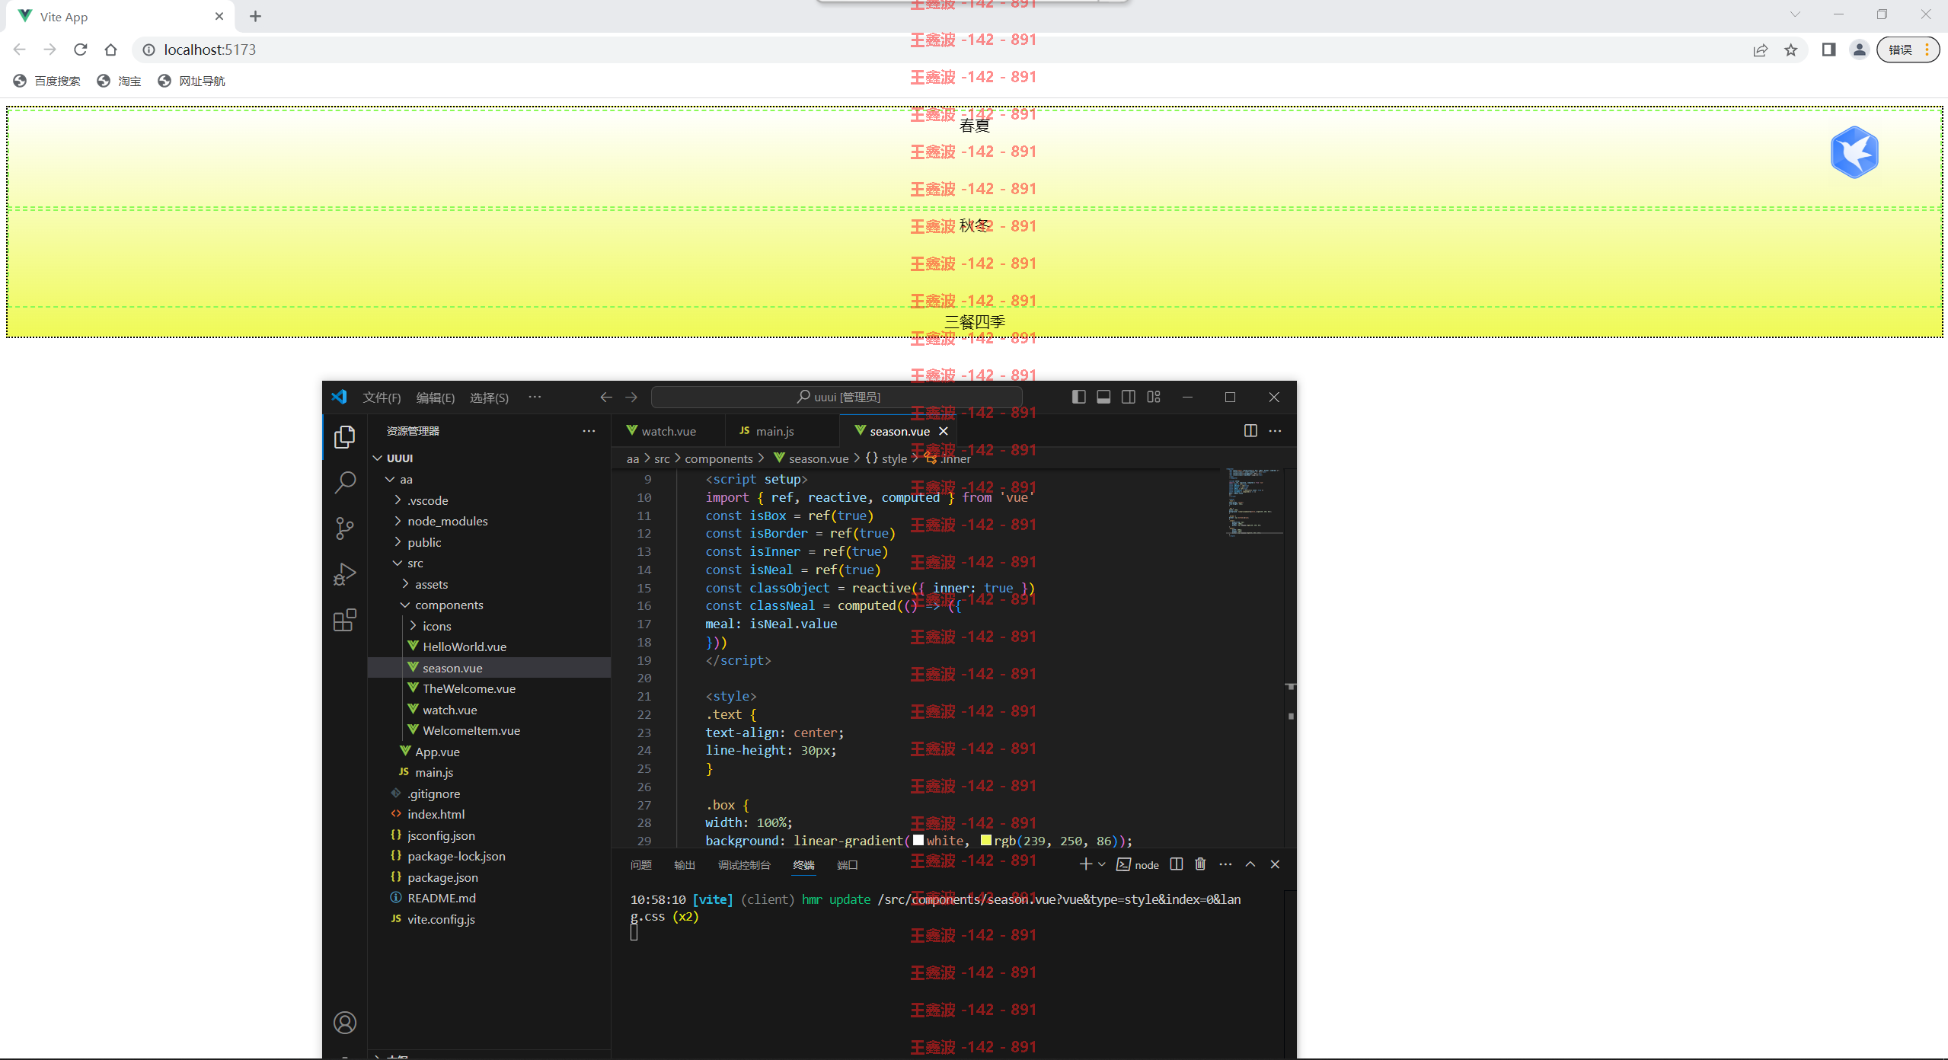
Task: View site information icon beside localhost
Action: coord(149,49)
